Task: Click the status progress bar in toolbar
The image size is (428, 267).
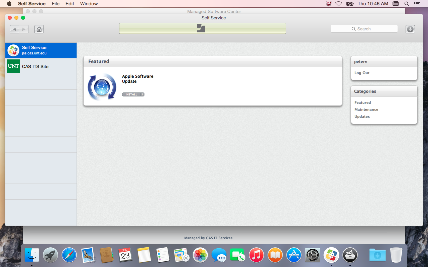Action: (203, 28)
